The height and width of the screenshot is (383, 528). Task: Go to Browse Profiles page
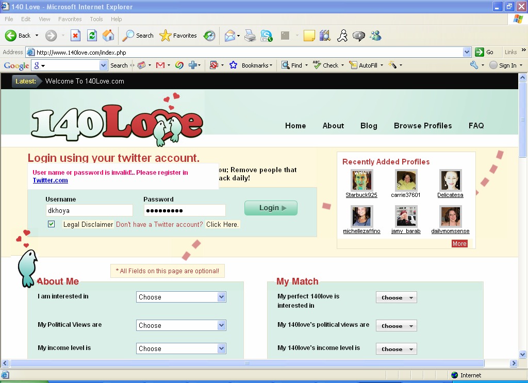(423, 126)
